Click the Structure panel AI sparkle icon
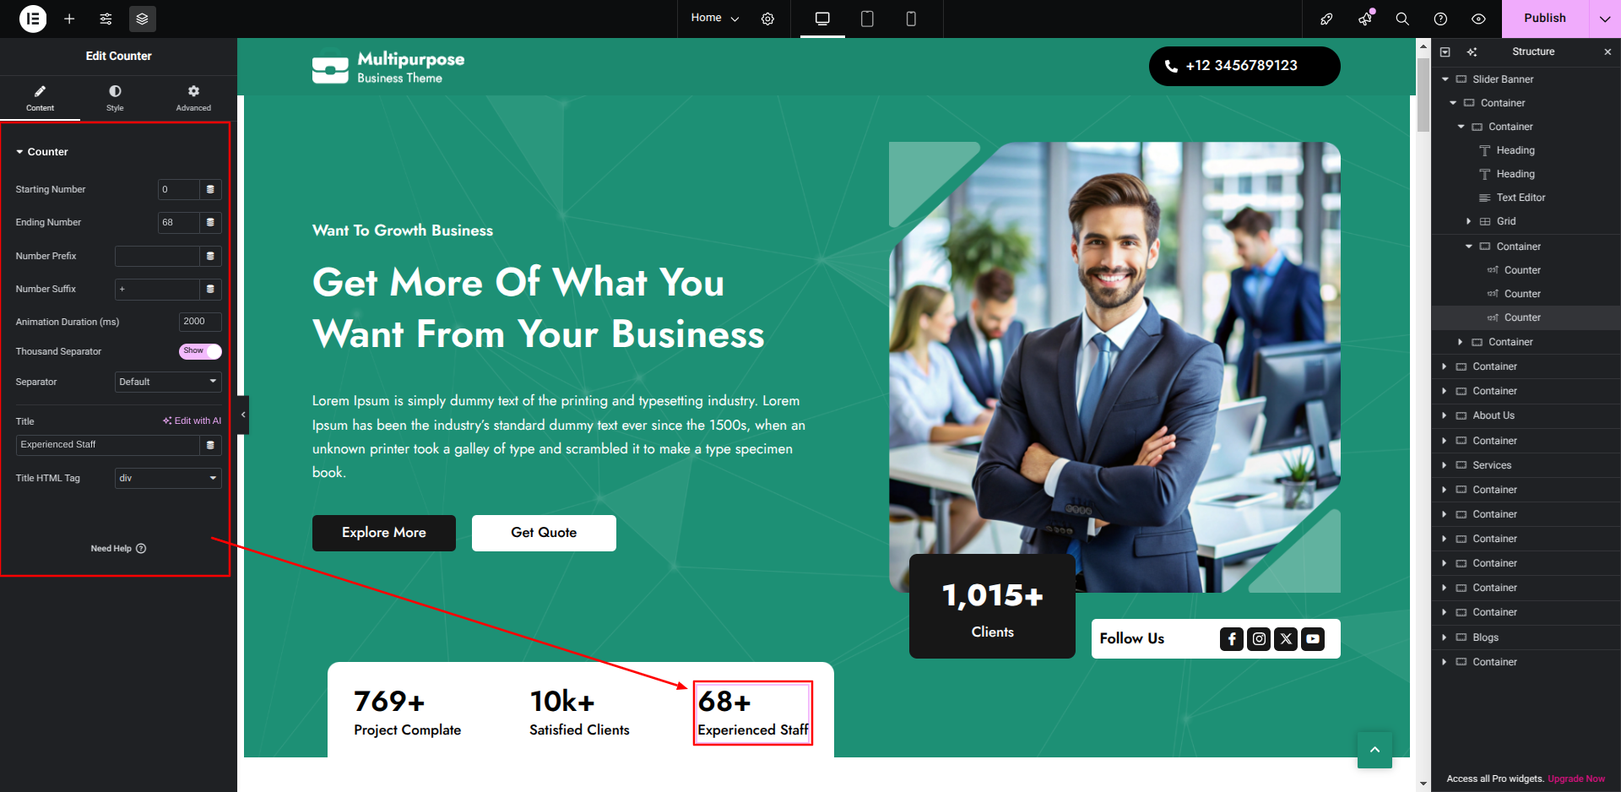This screenshot has width=1621, height=792. coord(1472,52)
